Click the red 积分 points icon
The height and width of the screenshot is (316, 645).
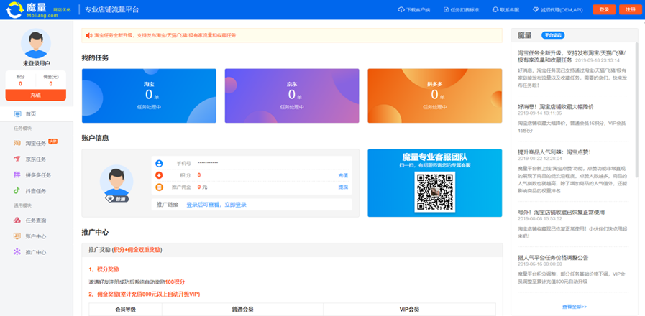(159, 175)
